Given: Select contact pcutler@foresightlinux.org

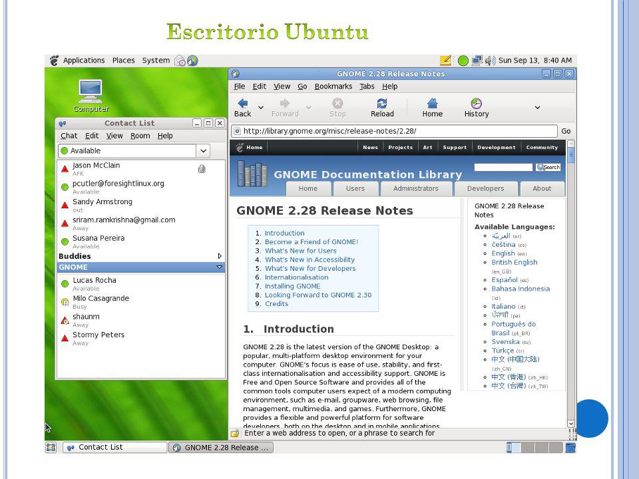Looking at the screenshot, I should tap(140, 187).
